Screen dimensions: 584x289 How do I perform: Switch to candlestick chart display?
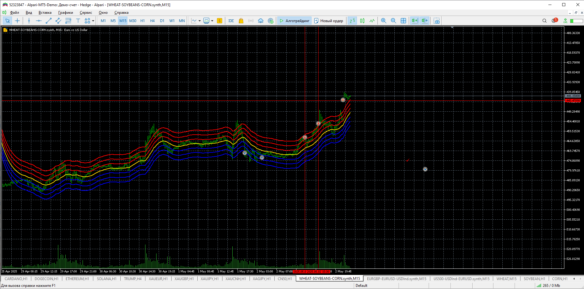click(x=362, y=21)
